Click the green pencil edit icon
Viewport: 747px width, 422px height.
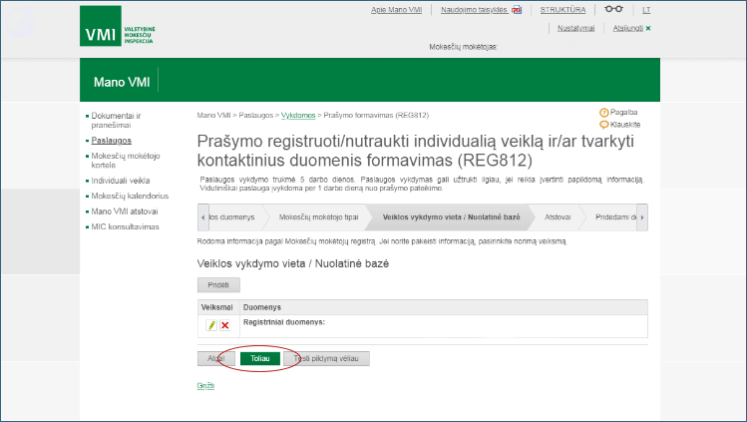211,325
